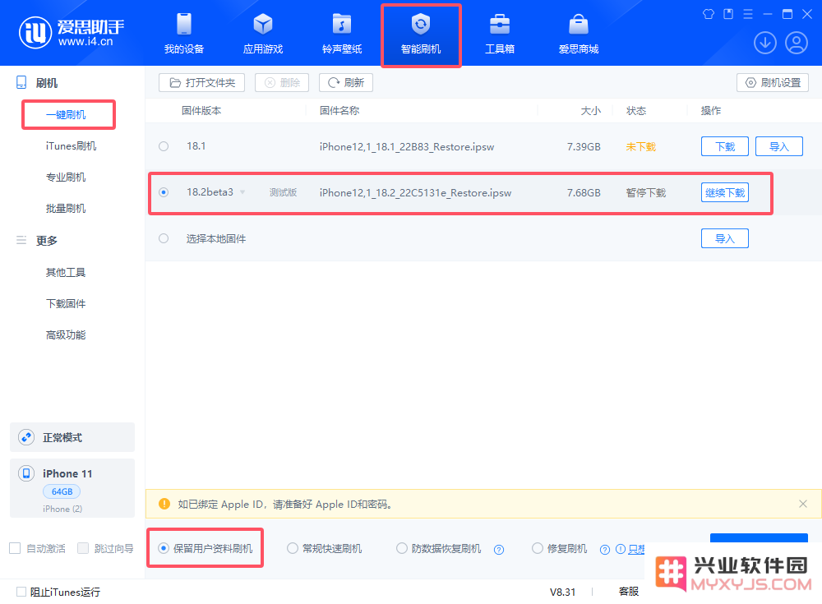This screenshot has width=822, height=604.
Task: Expand the 18.2beta3 version dropdown arrow
Action: coord(242,192)
